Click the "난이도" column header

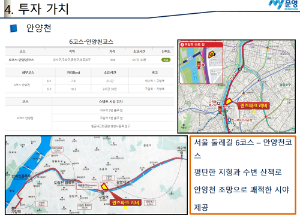166,52
